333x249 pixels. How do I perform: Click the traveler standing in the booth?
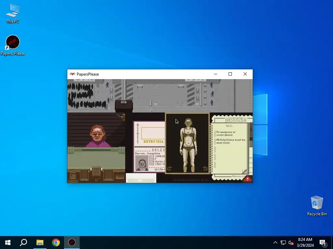coord(98,136)
